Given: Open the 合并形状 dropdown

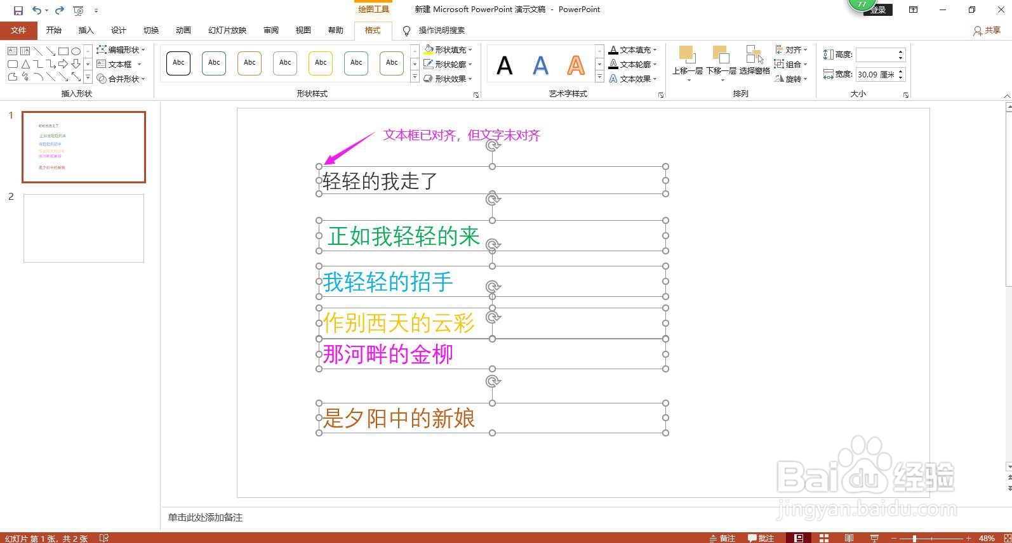Looking at the screenshot, I should pos(121,79).
